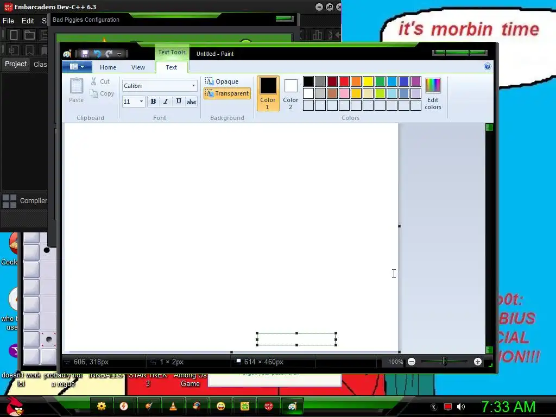
Task: Toggle Underline text formatting
Action: (x=179, y=102)
